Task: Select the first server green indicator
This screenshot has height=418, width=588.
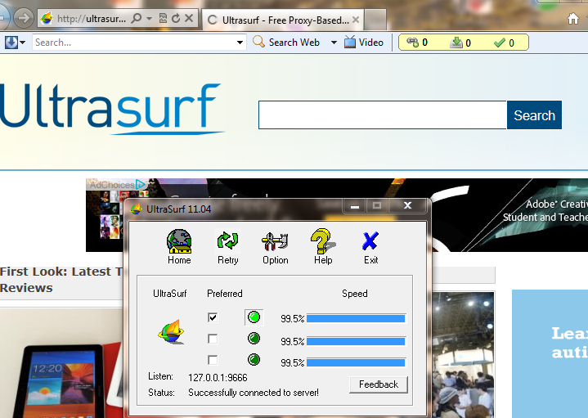Action: tap(254, 317)
